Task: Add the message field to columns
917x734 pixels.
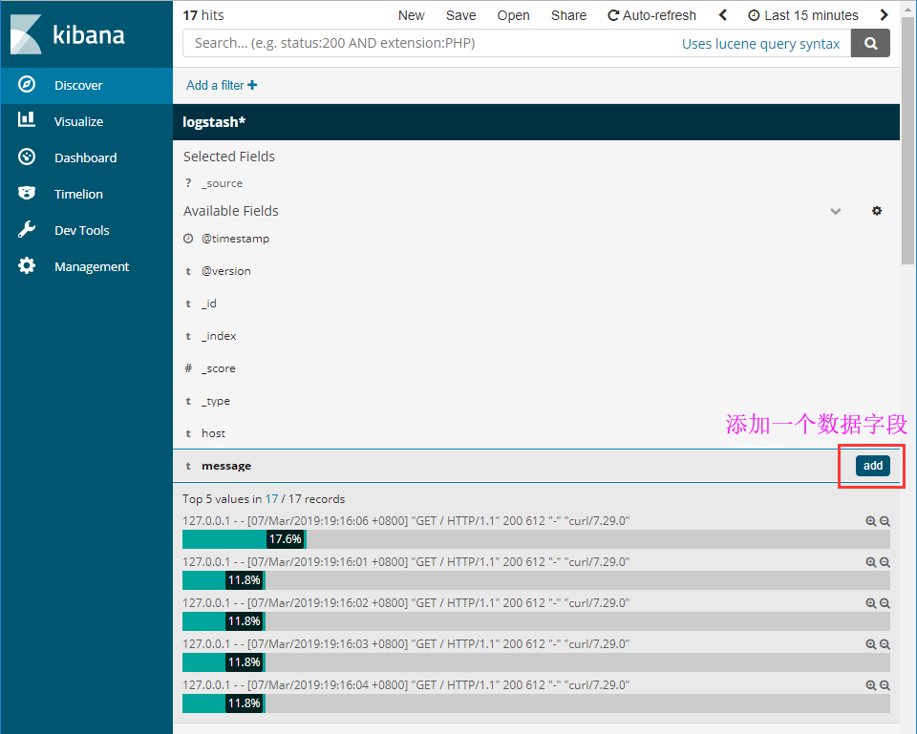Action: [872, 466]
